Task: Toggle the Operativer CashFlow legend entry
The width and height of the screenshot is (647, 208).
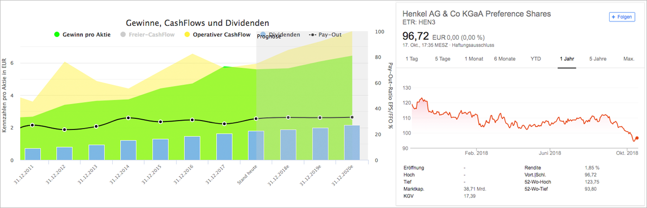Action: 217,35
